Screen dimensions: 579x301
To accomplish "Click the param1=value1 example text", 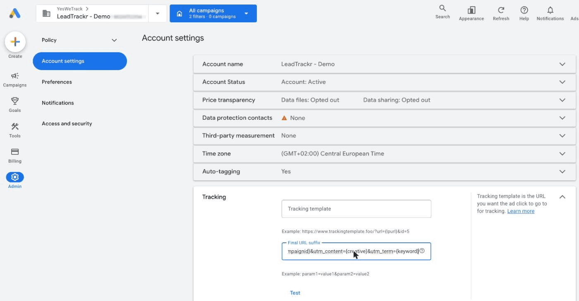I will (x=325, y=274).
